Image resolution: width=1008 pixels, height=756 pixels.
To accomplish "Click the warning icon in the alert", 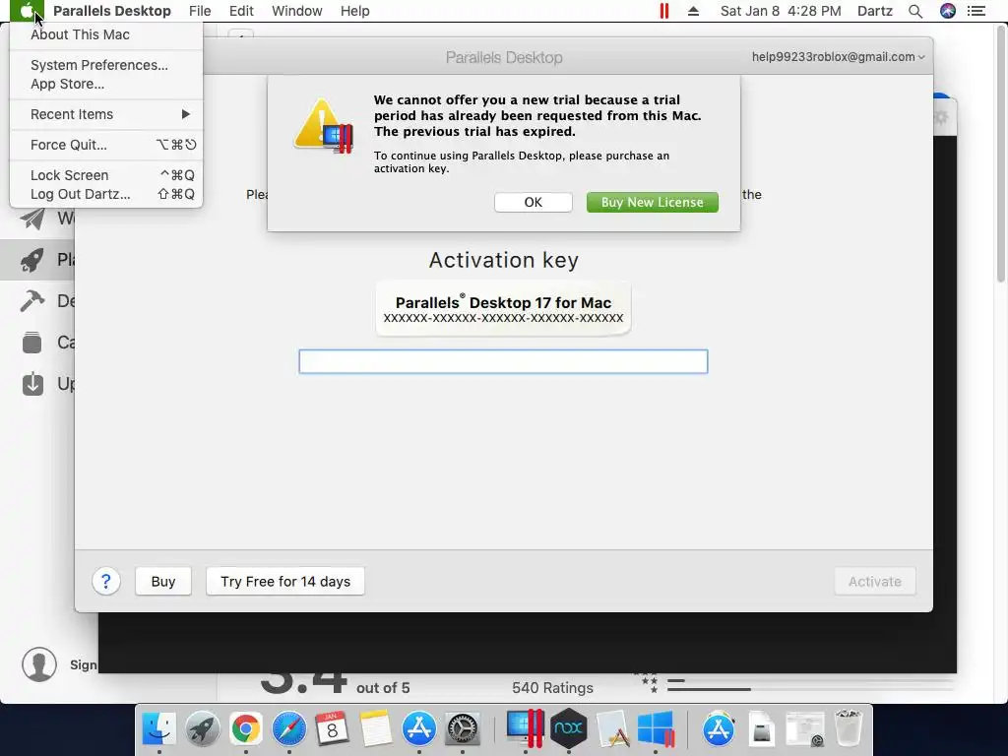I will (x=323, y=125).
